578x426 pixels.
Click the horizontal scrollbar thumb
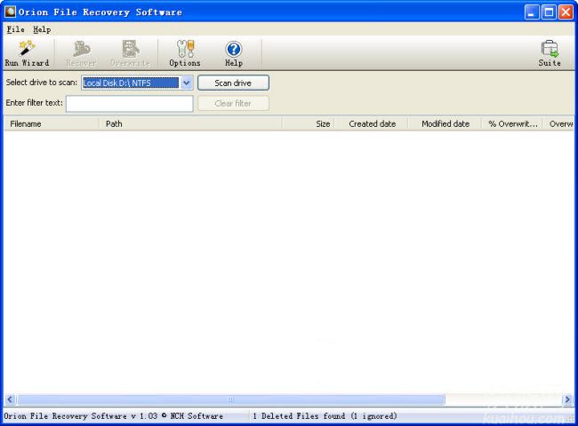(x=231, y=399)
